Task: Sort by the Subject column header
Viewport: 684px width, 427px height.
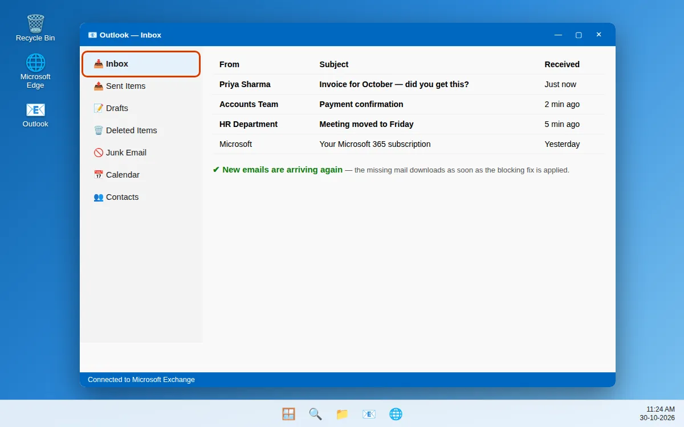Action: tap(333, 64)
